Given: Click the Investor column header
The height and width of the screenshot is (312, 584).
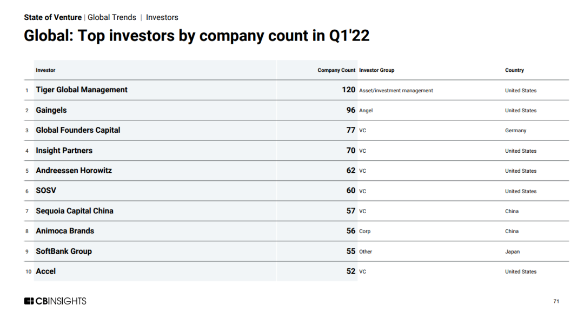Looking at the screenshot, I should [45, 70].
